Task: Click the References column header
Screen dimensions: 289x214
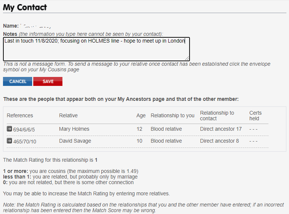Action: click(20, 115)
